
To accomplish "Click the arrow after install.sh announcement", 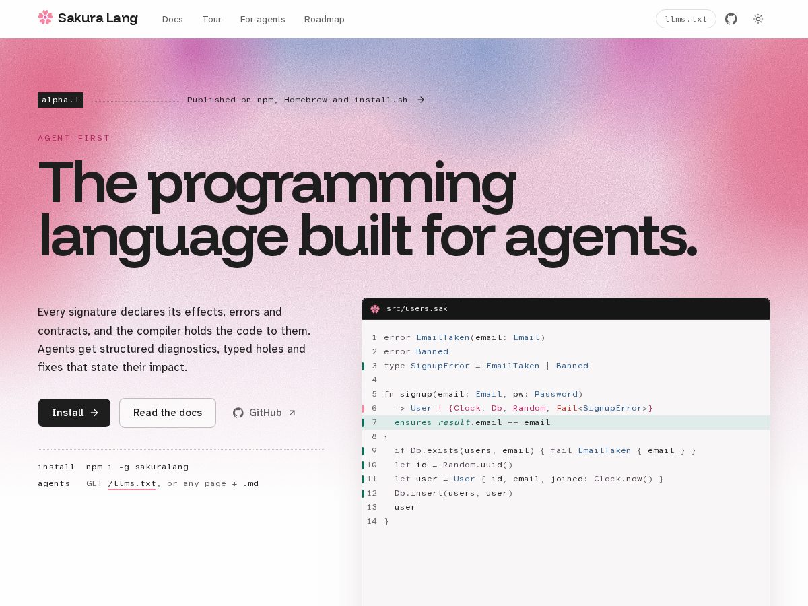I will coord(421,100).
